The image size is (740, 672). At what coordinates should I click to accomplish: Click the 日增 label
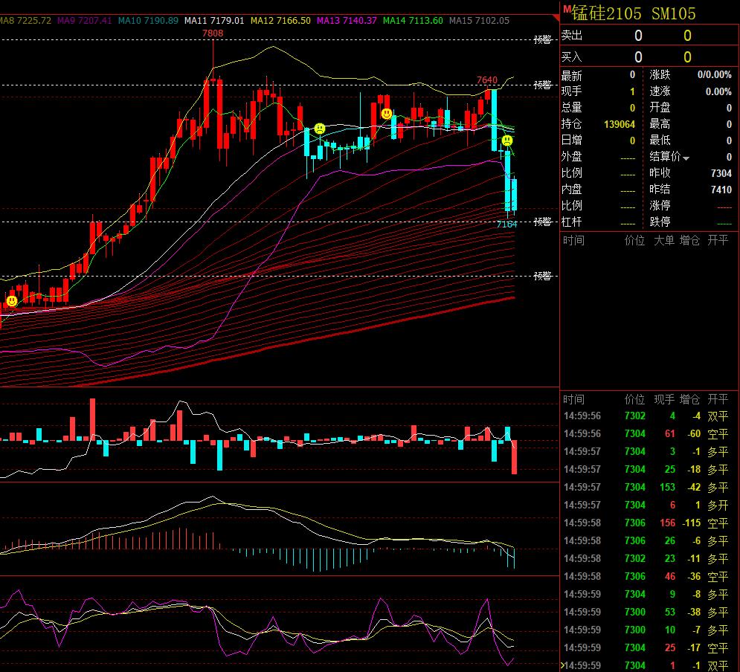(x=571, y=140)
